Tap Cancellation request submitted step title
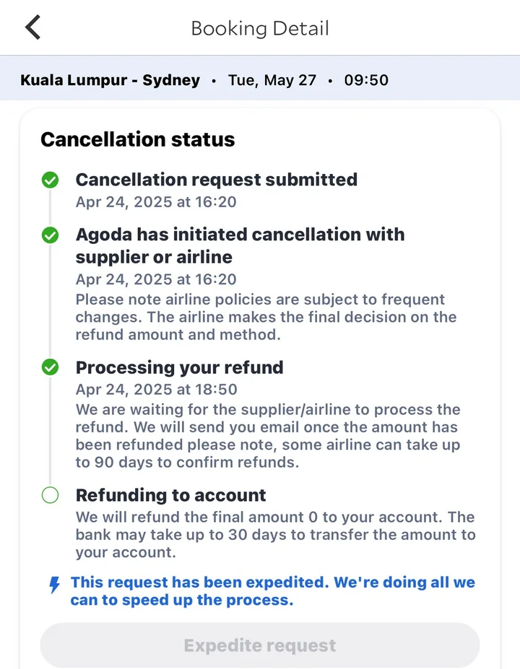The width and height of the screenshot is (520, 669). click(216, 180)
